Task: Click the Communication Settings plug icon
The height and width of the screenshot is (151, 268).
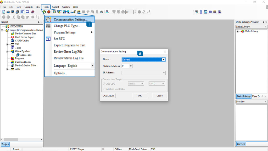Action: [48, 19]
